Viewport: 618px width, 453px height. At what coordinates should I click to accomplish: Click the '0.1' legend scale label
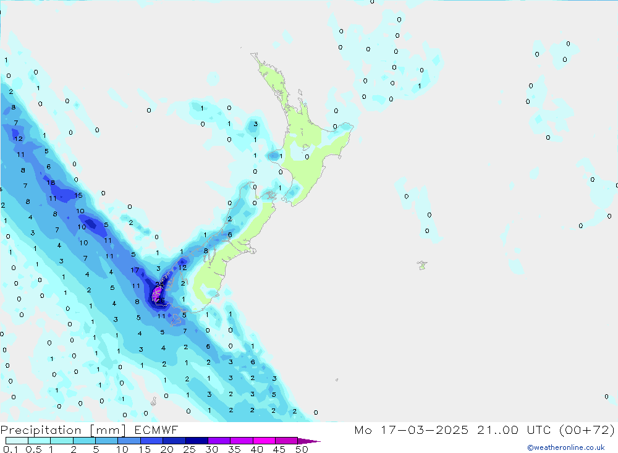11,449
